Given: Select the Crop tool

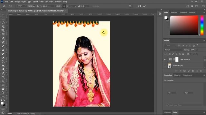Looking at the screenshot, I should (3, 31).
